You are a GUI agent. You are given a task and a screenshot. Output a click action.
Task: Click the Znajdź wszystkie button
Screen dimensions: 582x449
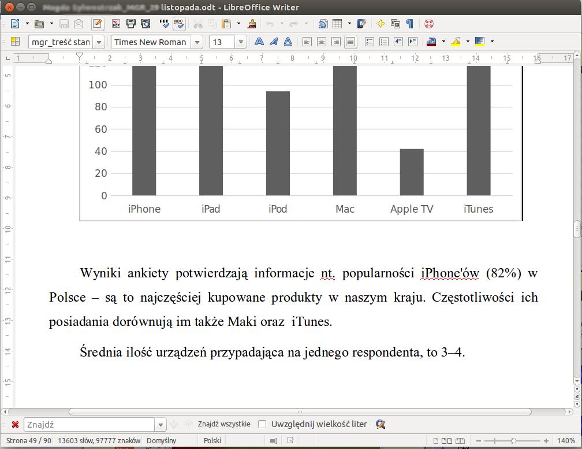(224, 424)
